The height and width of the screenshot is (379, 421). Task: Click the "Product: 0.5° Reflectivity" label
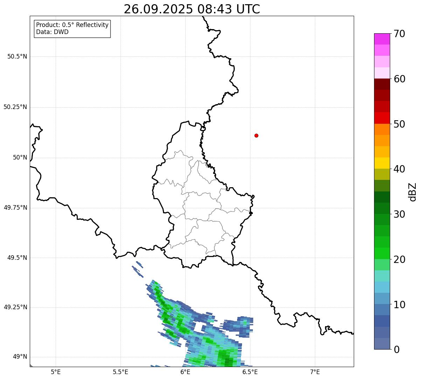(73, 25)
